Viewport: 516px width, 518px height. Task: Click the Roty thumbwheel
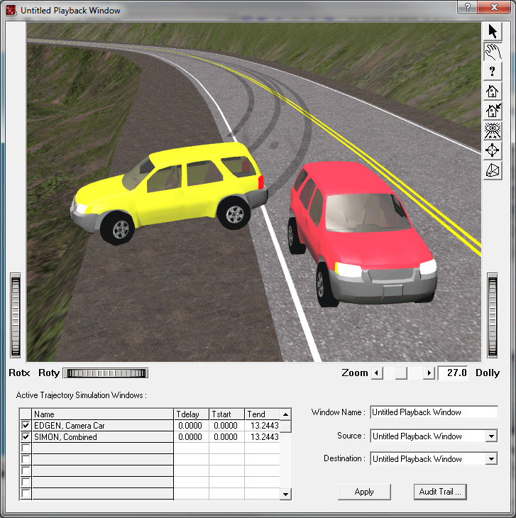(x=105, y=373)
